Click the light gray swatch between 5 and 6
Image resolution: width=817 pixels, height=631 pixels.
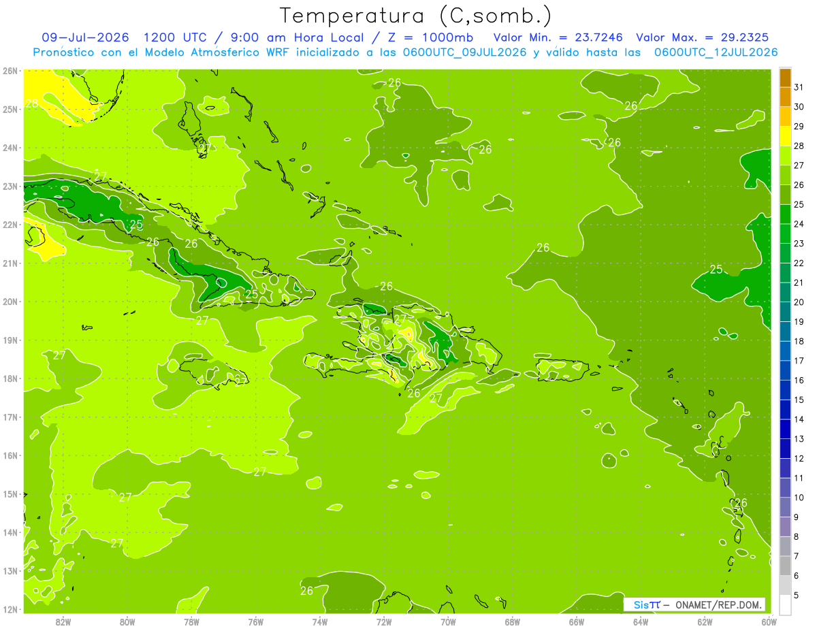tap(785, 585)
